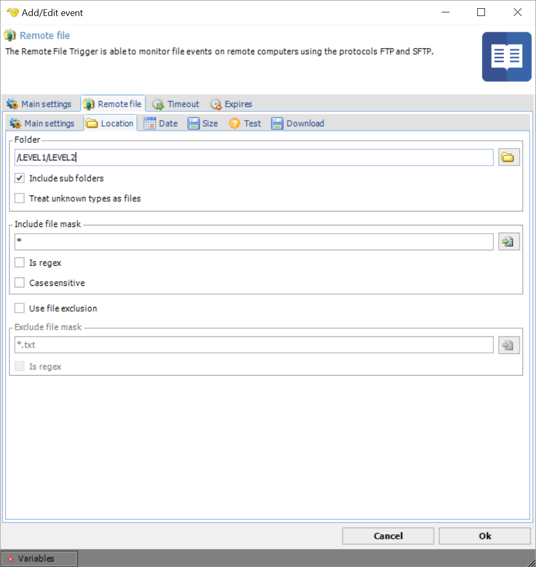Click the include file mask variable icon
The width and height of the screenshot is (536, 567).
tap(509, 241)
